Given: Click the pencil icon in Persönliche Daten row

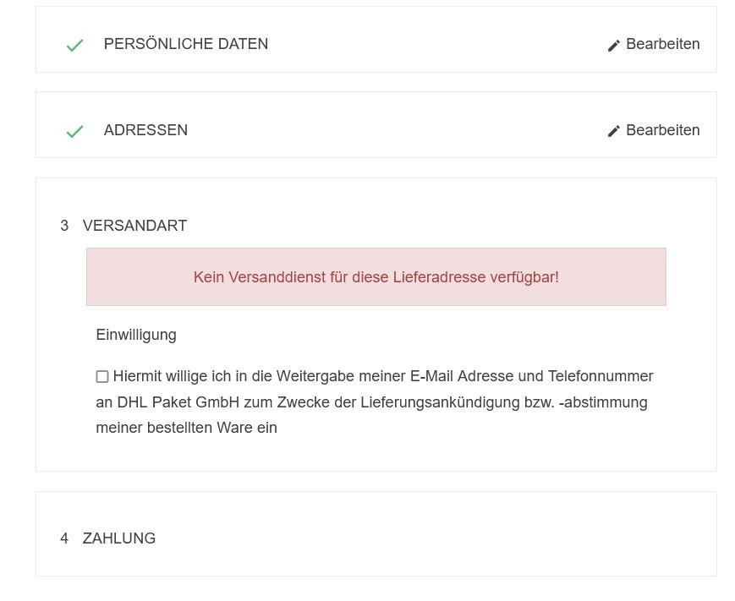Looking at the screenshot, I should (x=614, y=45).
